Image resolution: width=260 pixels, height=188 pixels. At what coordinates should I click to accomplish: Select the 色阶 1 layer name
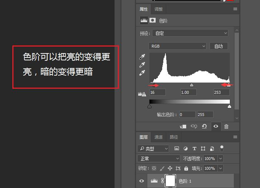[185, 181]
